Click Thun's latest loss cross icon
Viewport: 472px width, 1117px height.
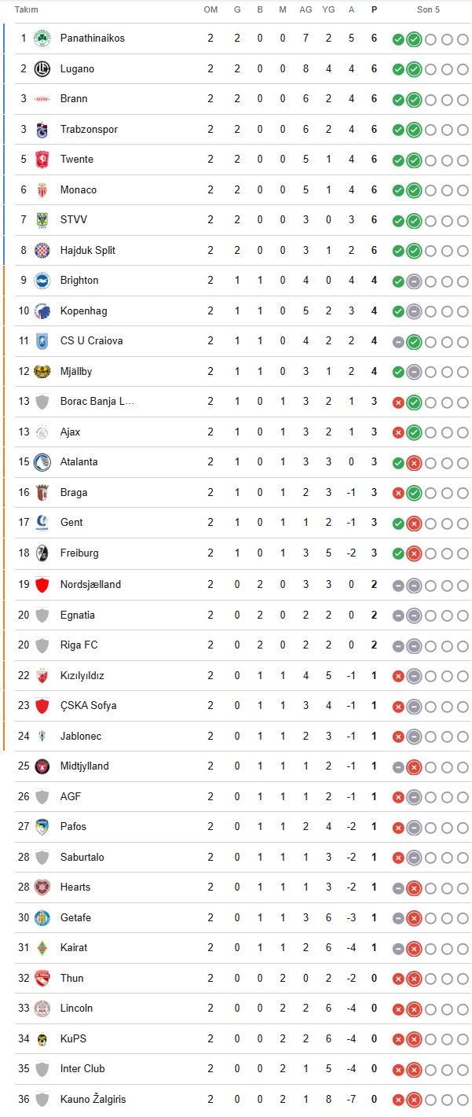[x=414, y=979]
